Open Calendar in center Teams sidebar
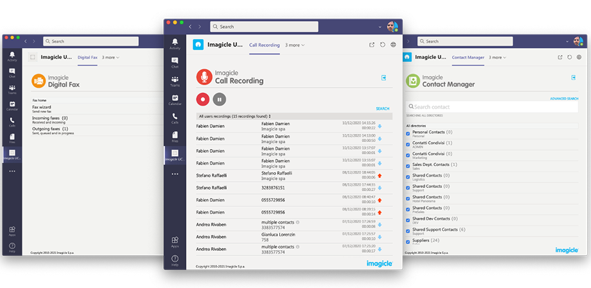This screenshot has height=288, width=591. click(175, 100)
